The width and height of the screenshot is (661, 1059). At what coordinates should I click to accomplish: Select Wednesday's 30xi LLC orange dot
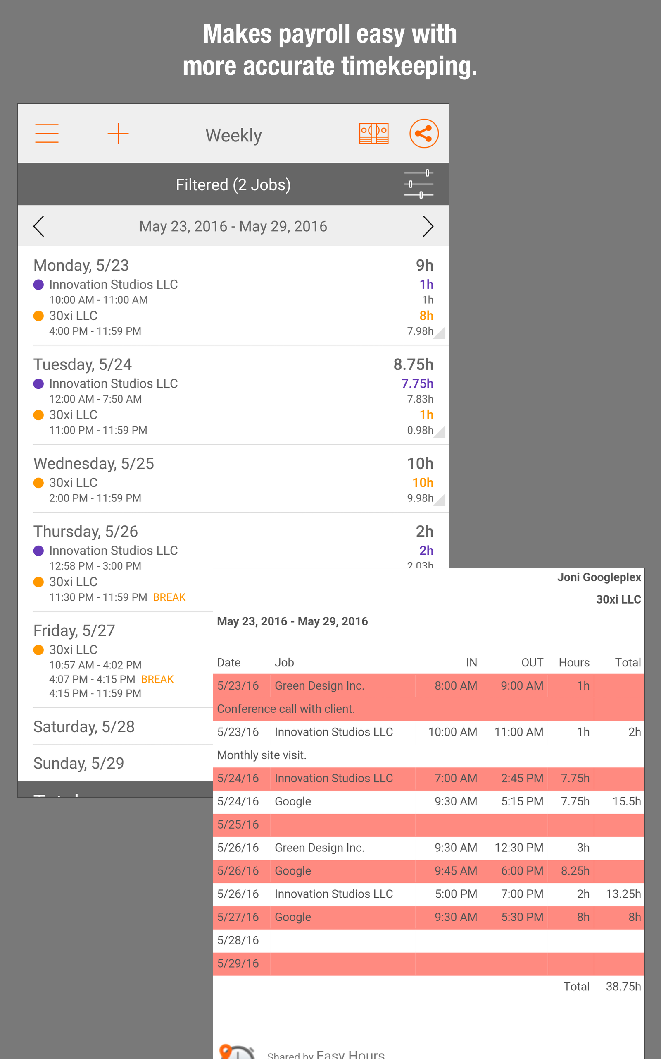click(x=38, y=483)
